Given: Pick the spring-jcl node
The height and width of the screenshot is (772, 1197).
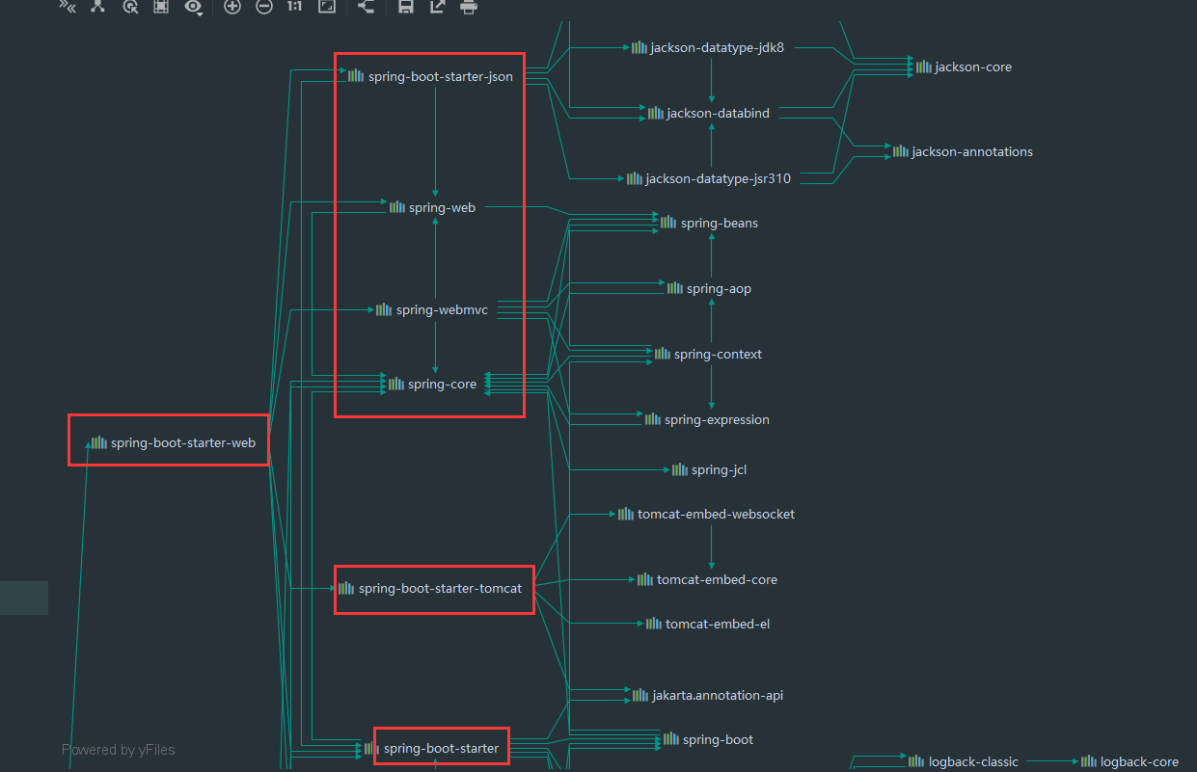Looking at the screenshot, I should pyautogui.click(x=709, y=469).
